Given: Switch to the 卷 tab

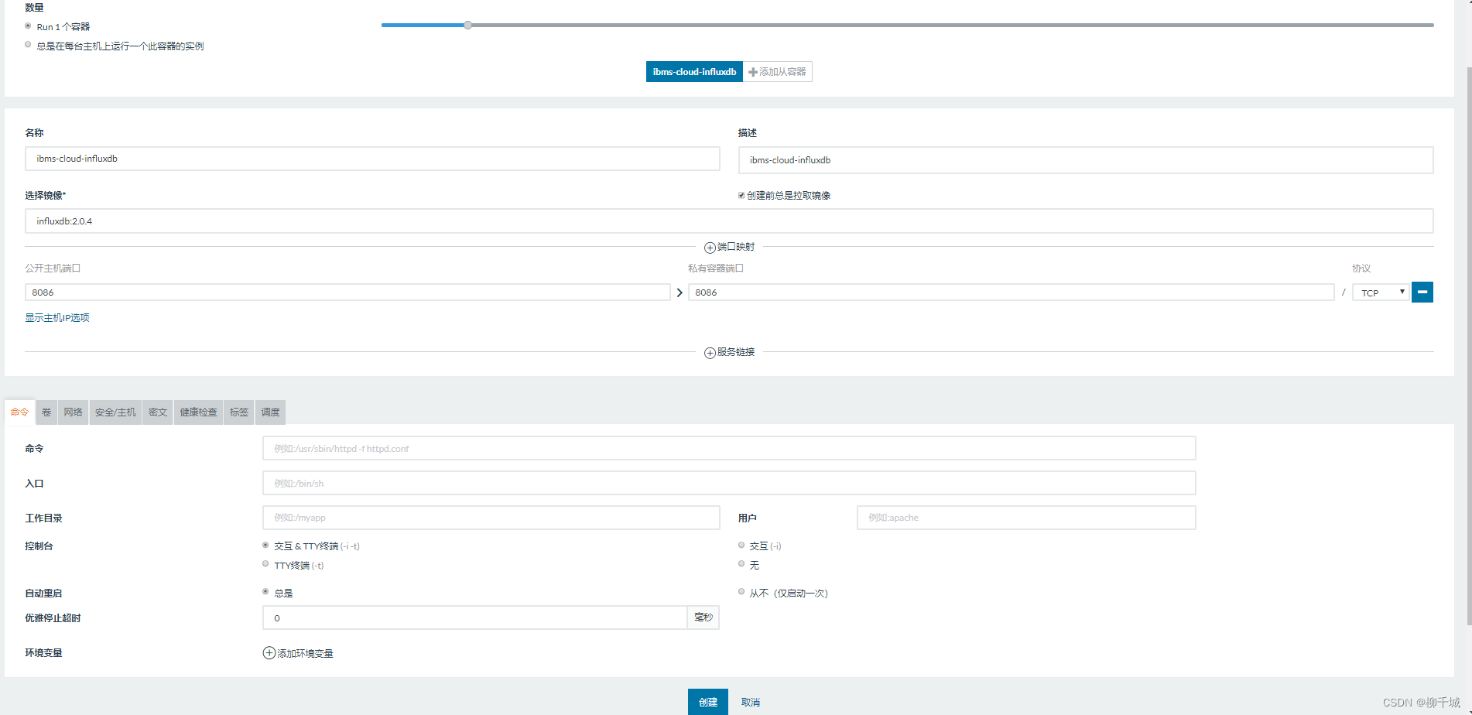Looking at the screenshot, I should [x=46, y=412].
